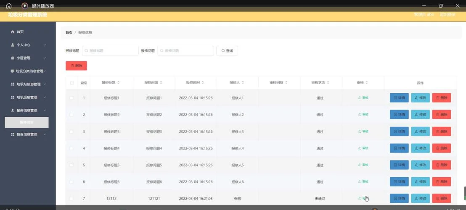Tick the checkbox for row 4
466x210 pixels.
pyautogui.click(x=71, y=148)
